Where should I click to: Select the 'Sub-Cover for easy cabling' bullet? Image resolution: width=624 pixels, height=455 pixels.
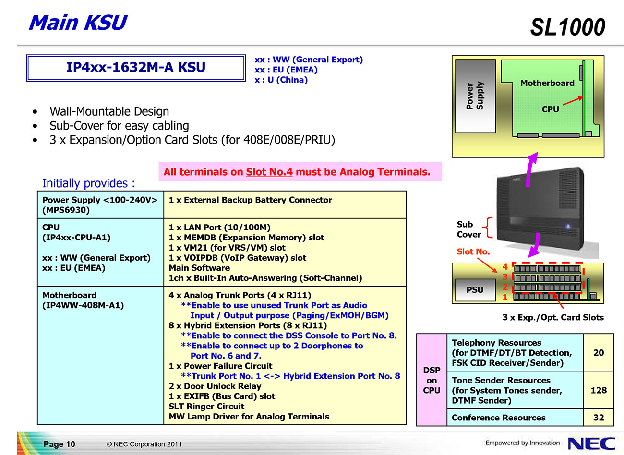(x=119, y=126)
